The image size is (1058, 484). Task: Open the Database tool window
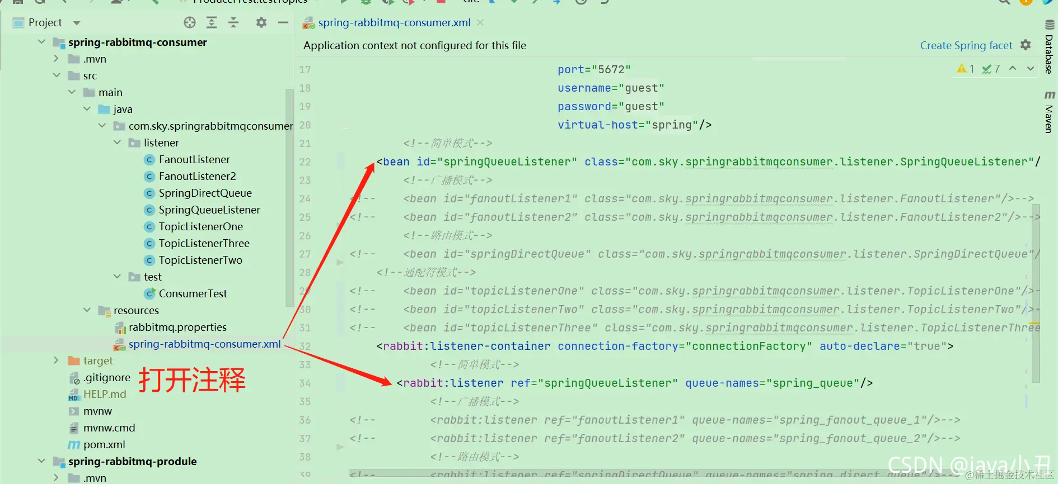pyautogui.click(x=1049, y=47)
